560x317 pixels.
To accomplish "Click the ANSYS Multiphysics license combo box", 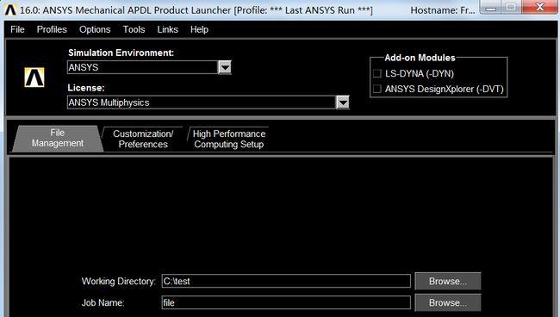I will coord(208,103).
